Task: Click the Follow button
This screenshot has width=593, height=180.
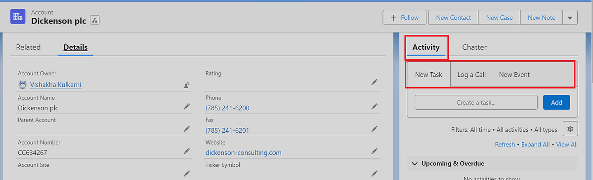Action: tap(405, 18)
